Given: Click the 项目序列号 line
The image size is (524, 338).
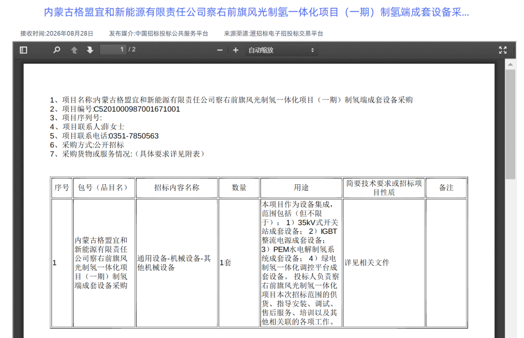Looking at the screenshot, I should pos(76,118).
